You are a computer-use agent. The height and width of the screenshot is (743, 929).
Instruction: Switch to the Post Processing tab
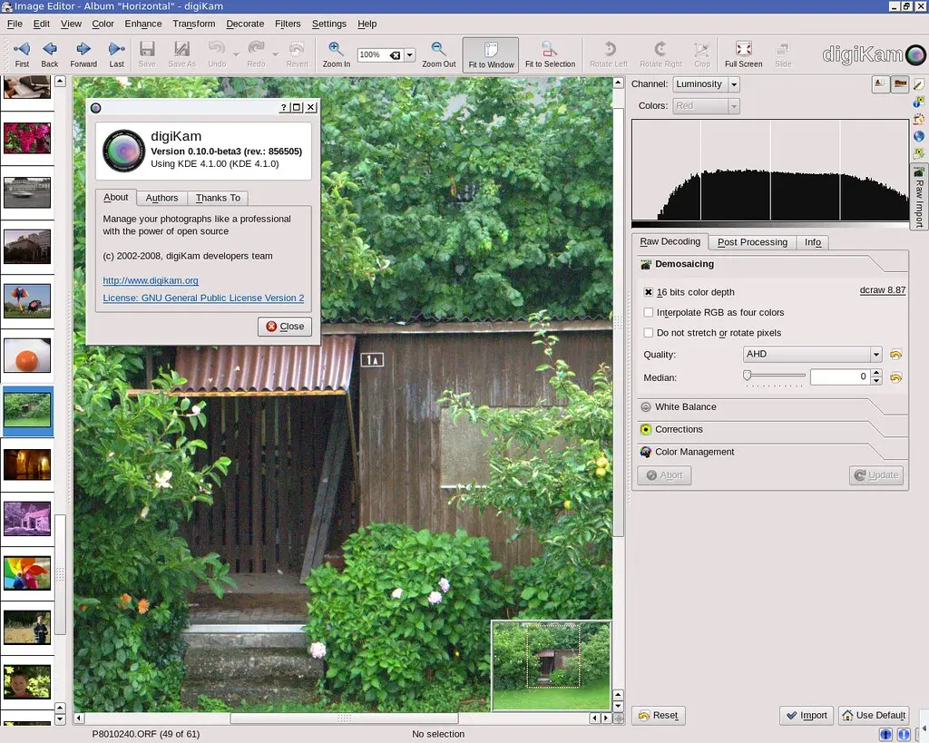click(751, 241)
